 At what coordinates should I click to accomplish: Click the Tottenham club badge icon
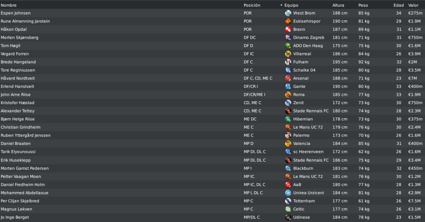[x=288, y=201]
